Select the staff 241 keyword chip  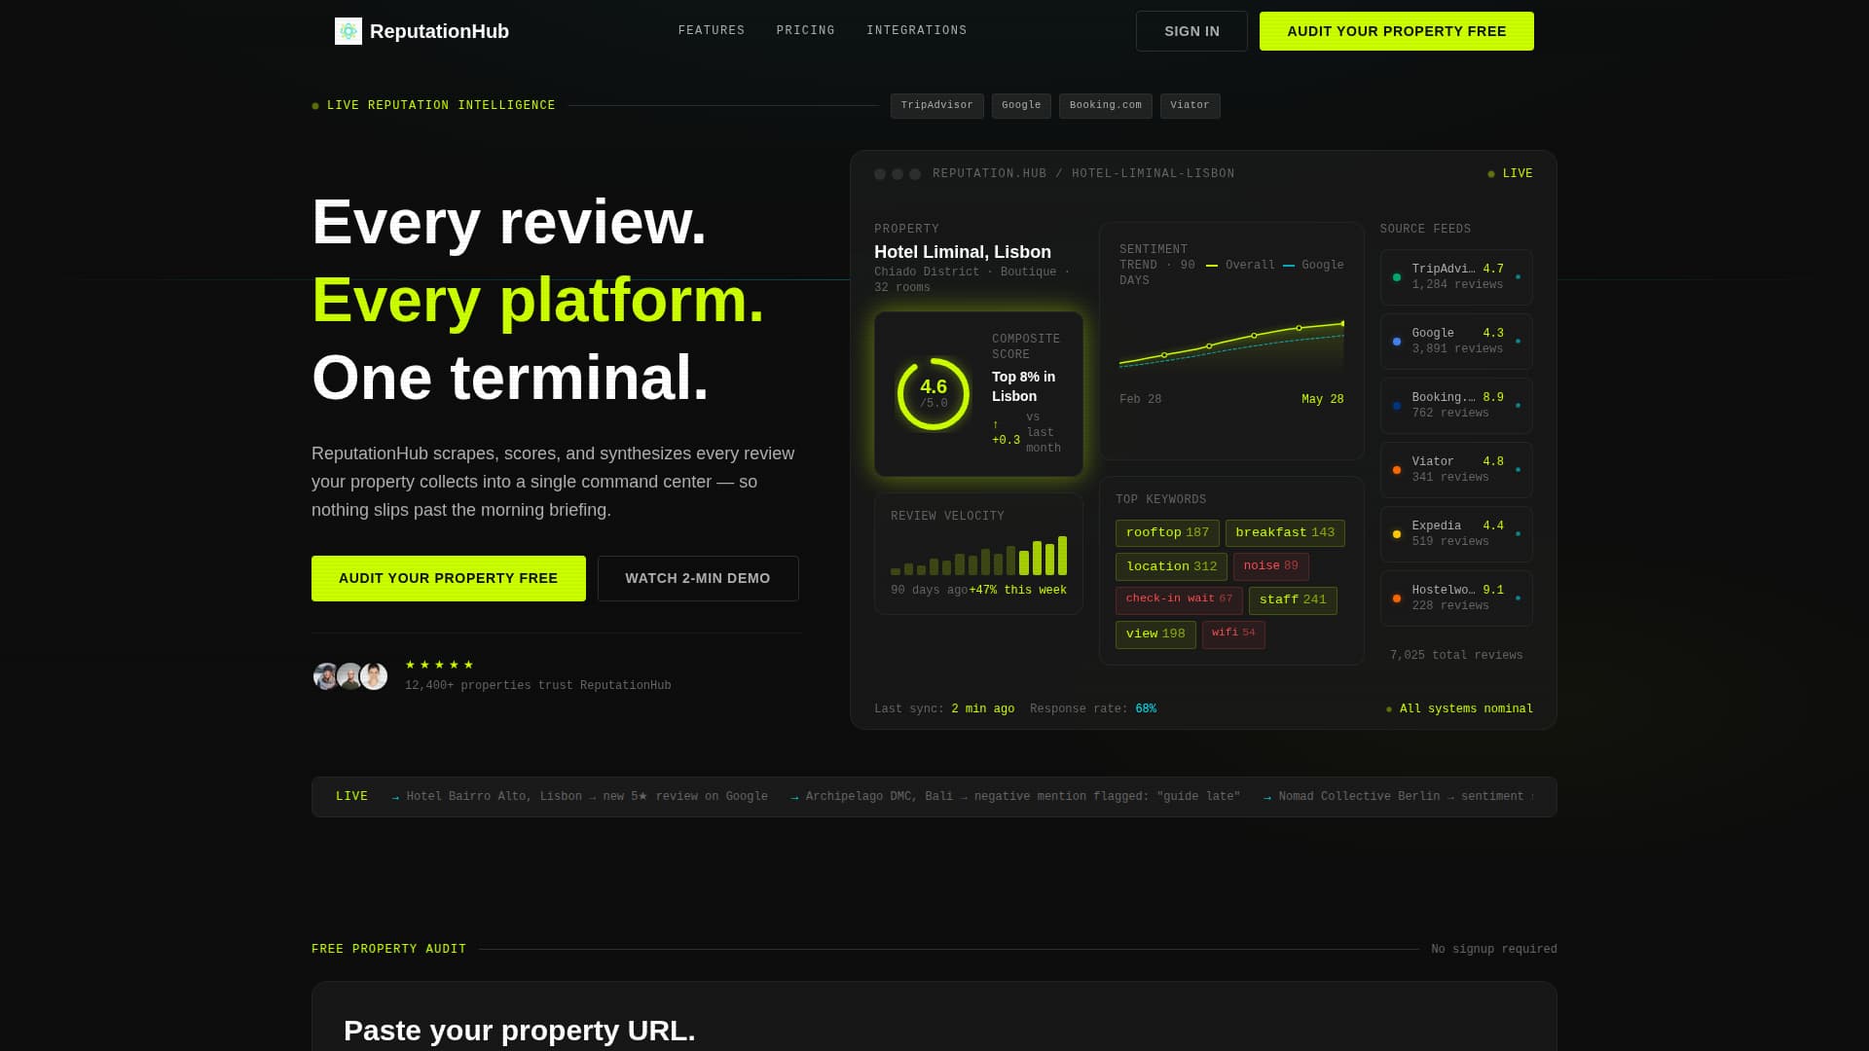1293,600
